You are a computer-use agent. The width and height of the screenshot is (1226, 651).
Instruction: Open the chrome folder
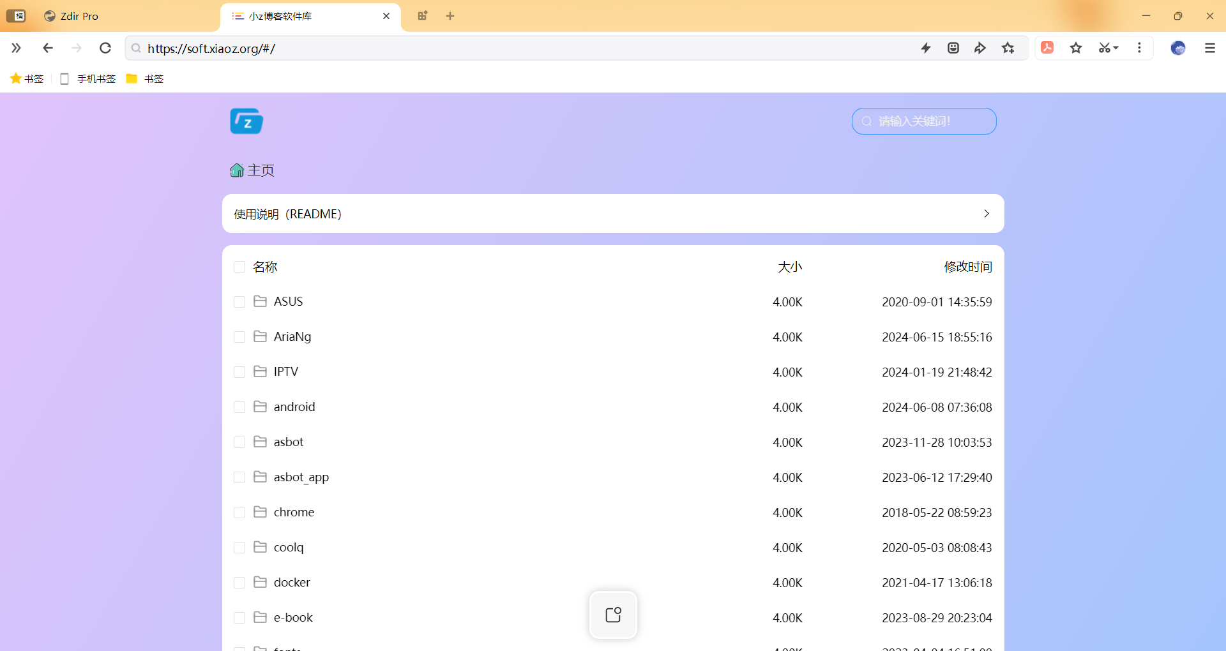(294, 512)
